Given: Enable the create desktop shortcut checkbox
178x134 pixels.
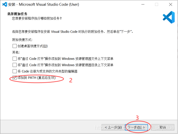Looking at the screenshot, I should click(x=15, y=46).
